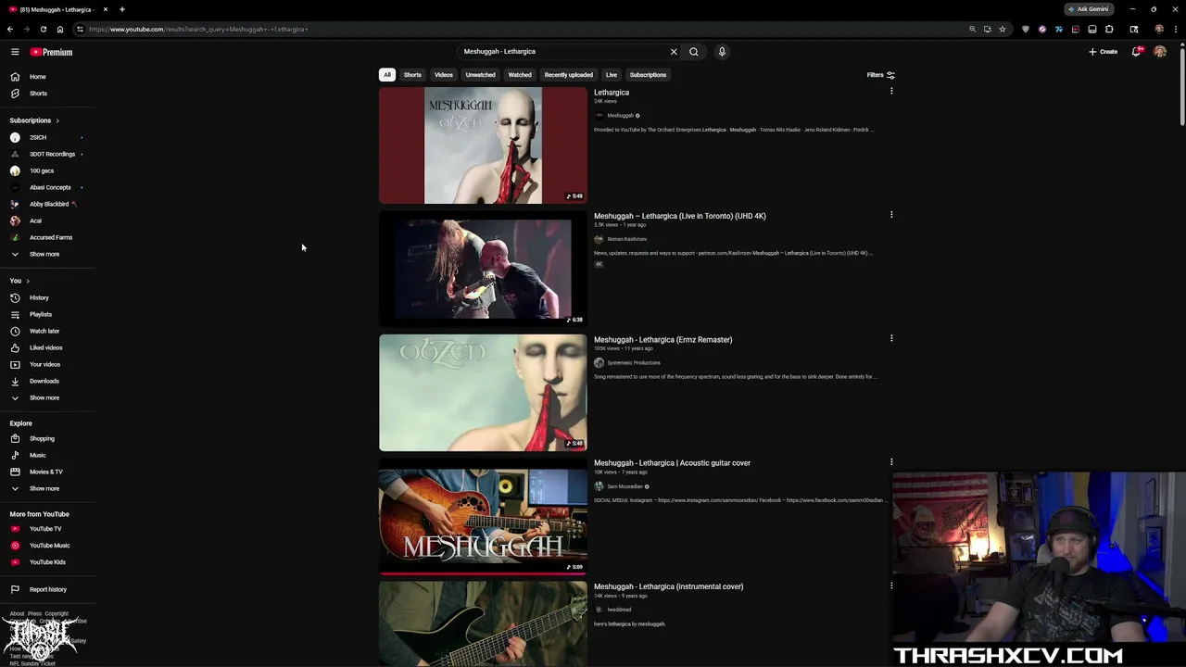Open Playlists in sidebar
The image size is (1186, 667).
click(40, 314)
